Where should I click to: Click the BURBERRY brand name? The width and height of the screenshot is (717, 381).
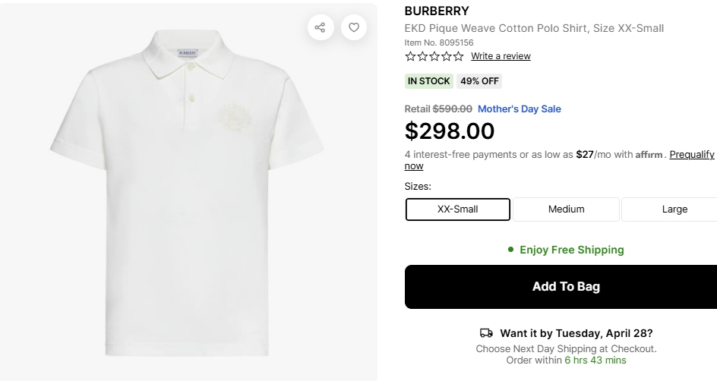click(x=437, y=11)
